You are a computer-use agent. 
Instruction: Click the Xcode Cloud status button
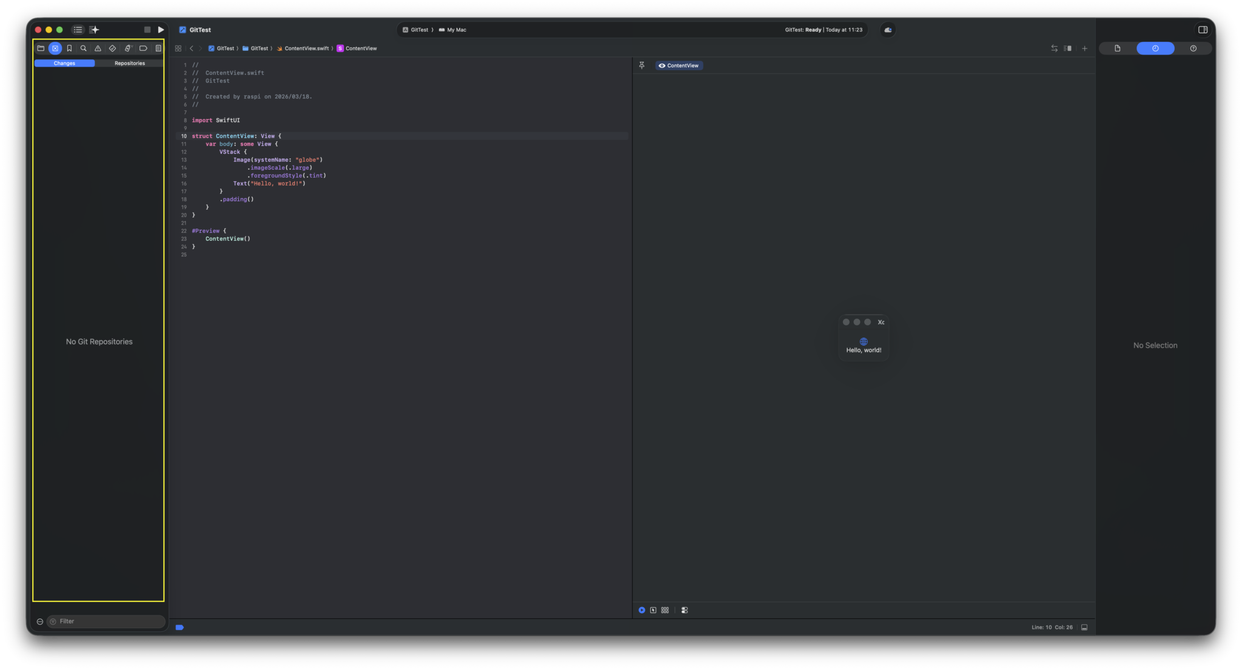888,30
